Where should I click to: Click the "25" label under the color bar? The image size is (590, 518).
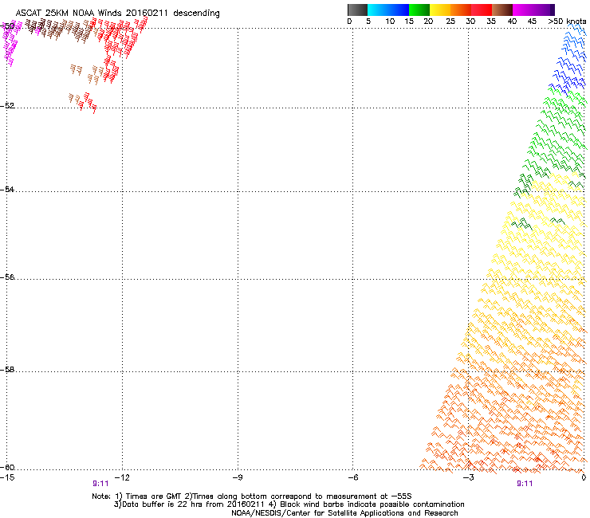click(x=450, y=22)
